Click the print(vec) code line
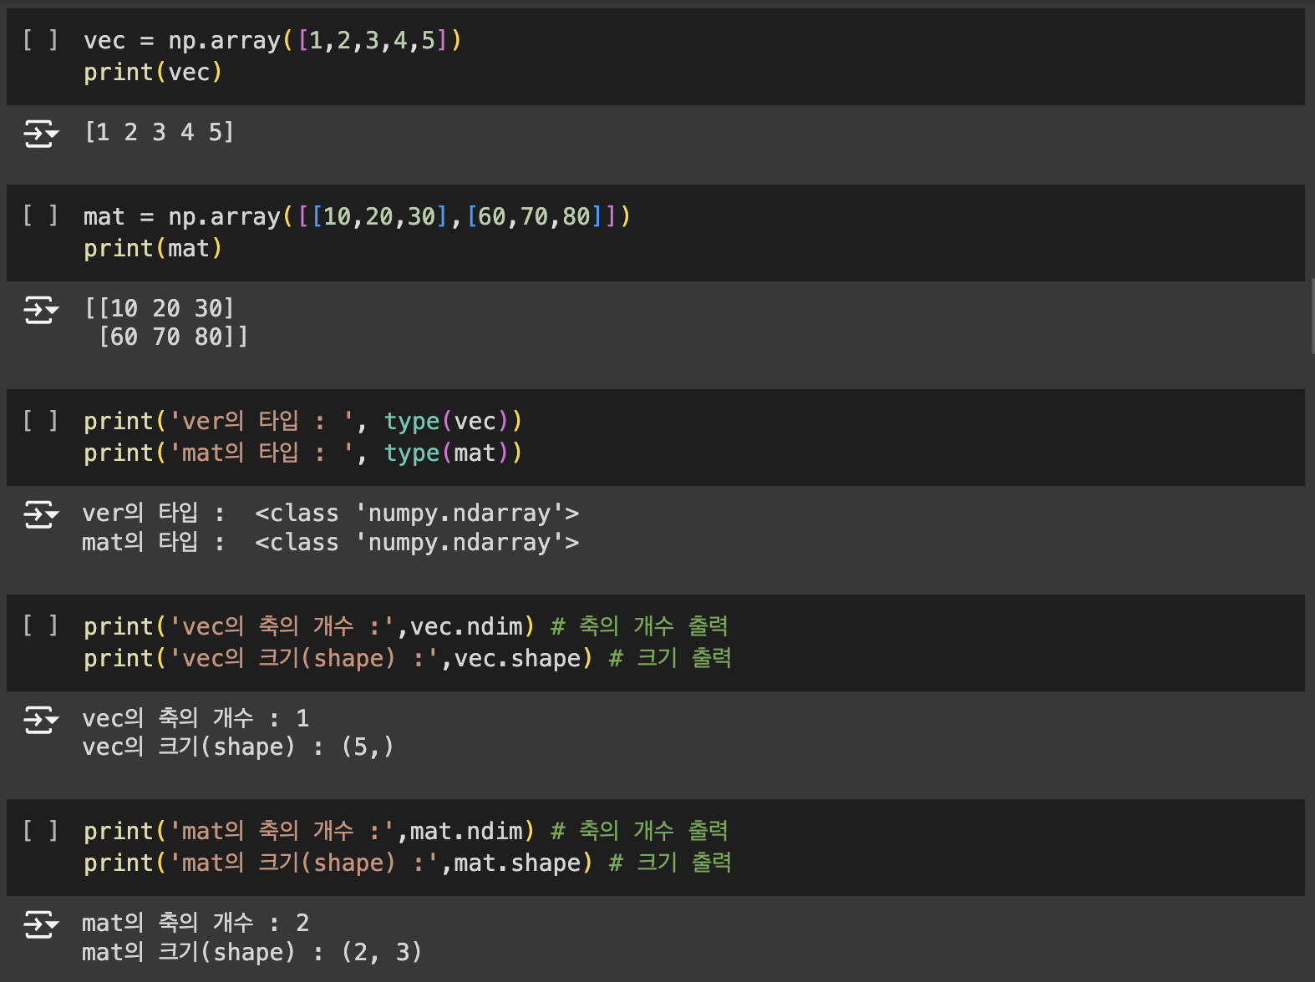The width and height of the screenshot is (1315, 982). pyautogui.click(x=153, y=73)
